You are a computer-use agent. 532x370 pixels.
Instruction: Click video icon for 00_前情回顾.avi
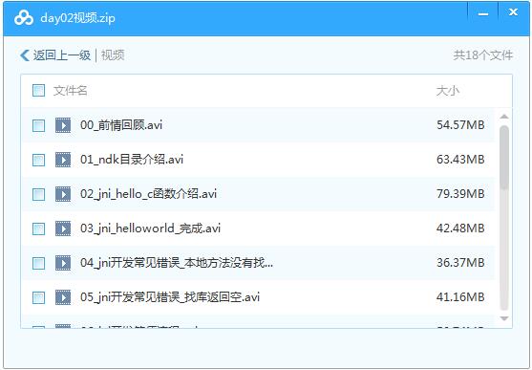[x=63, y=125]
